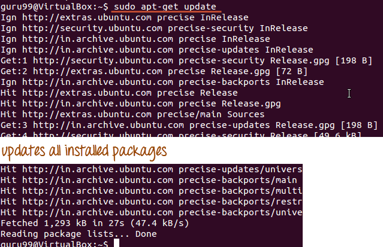Click the white cursor block at the bottom prompt

click(117, 244)
